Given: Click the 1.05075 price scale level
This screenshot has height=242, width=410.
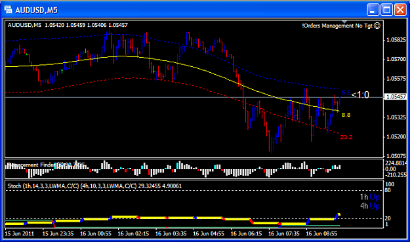Looking at the screenshot, I should click(x=396, y=156).
